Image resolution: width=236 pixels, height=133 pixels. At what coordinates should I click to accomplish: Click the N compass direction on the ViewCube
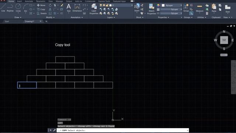pyautogui.click(x=224, y=31)
